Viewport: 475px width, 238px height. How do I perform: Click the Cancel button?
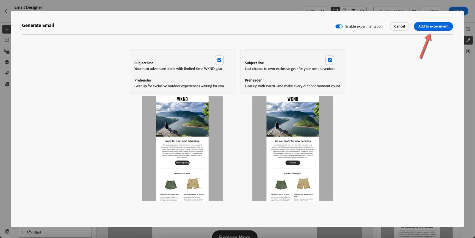(399, 26)
